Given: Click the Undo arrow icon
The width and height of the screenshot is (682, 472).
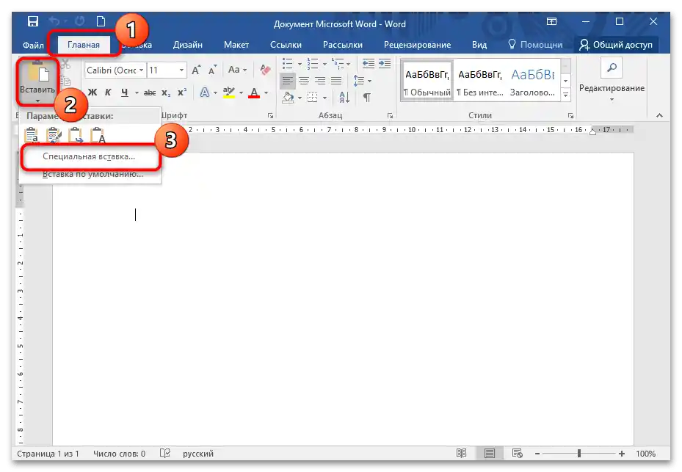Looking at the screenshot, I should click(54, 21).
